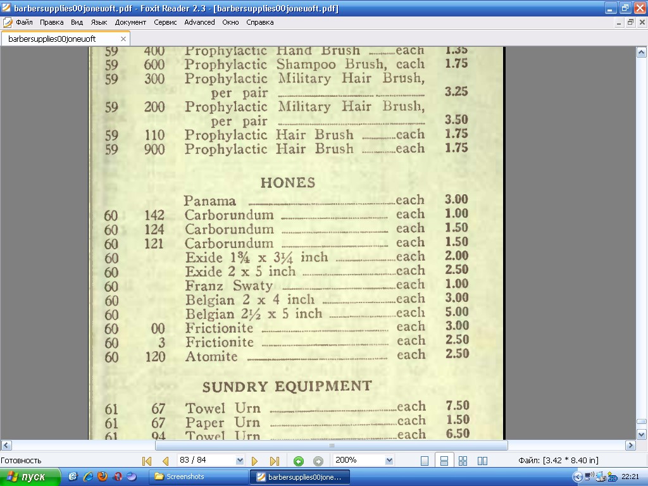
Task: Go to the previous page
Action: [165, 461]
